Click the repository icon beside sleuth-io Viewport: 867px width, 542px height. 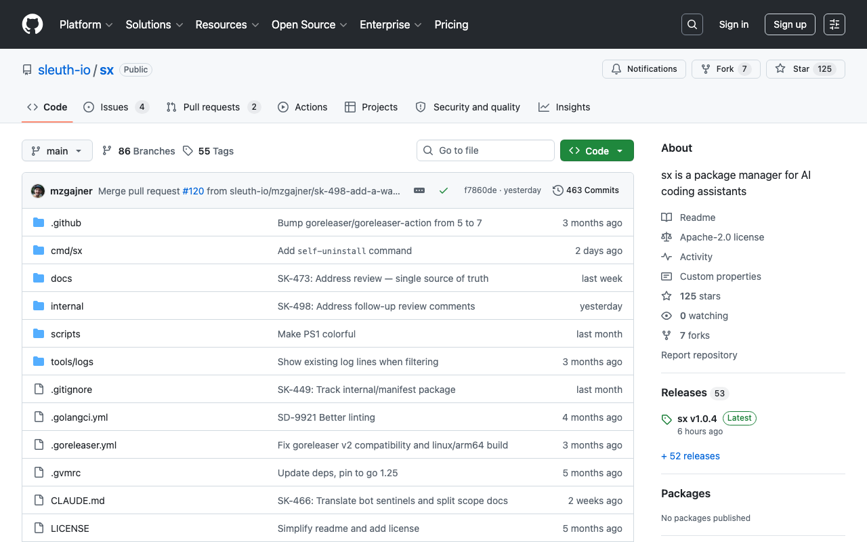pyautogui.click(x=27, y=70)
